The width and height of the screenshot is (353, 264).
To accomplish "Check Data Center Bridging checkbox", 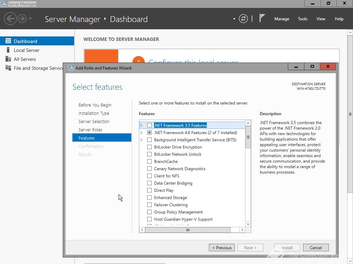I will pyautogui.click(x=149, y=183).
